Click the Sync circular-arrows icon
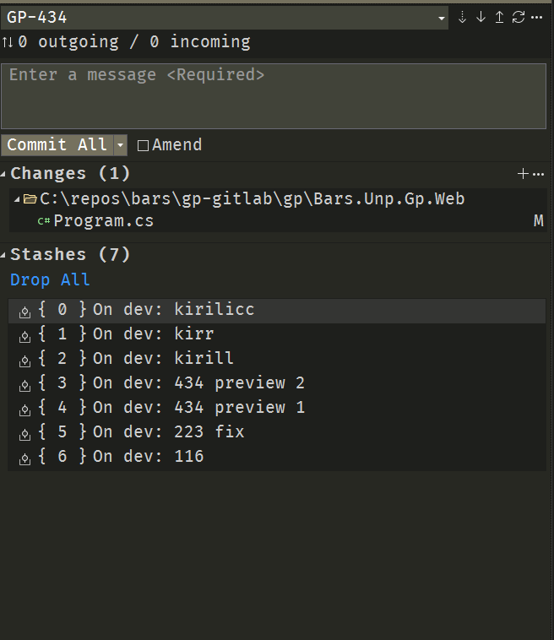 (518, 17)
